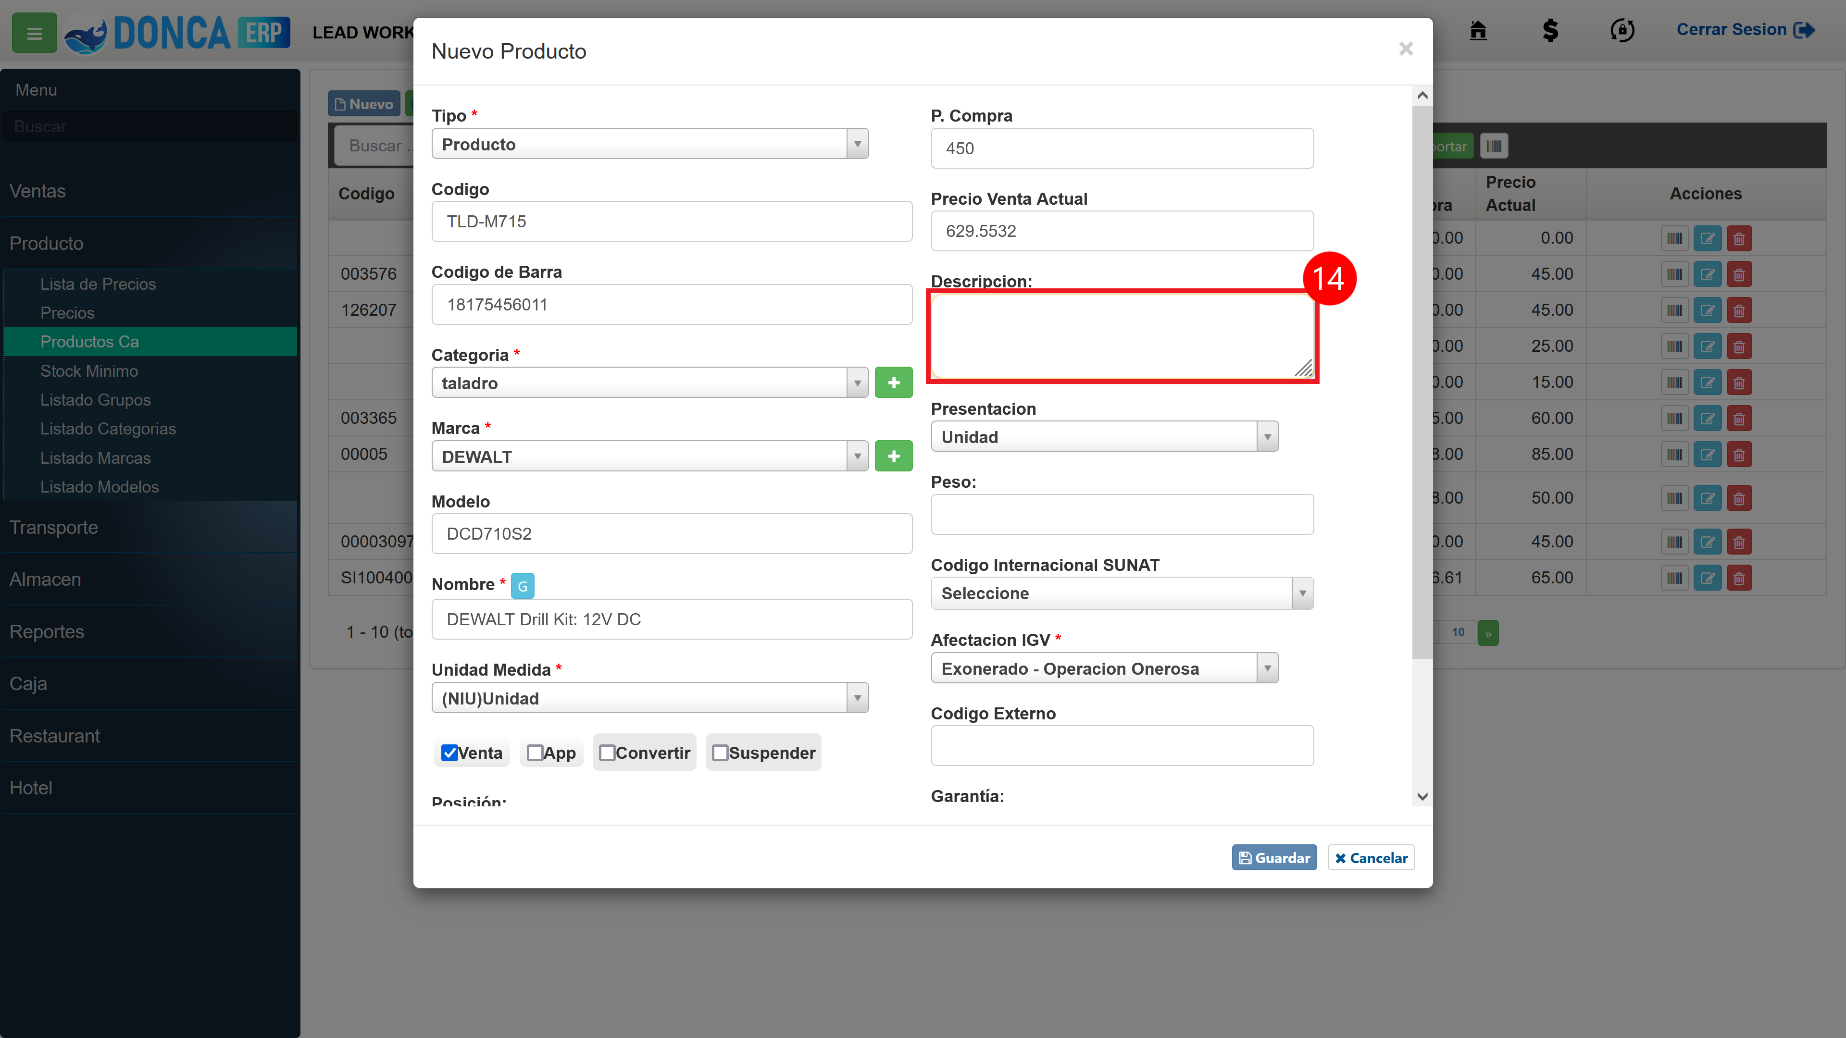Uncheck the Venta checkbox
Viewport: 1846px width, 1038px height.
point(449,753)
